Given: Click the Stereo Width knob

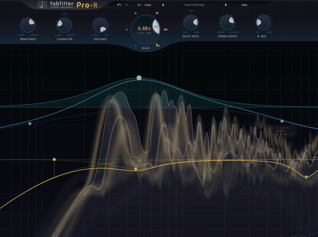Looking at the screenshot, I should [x=227, y=22].
